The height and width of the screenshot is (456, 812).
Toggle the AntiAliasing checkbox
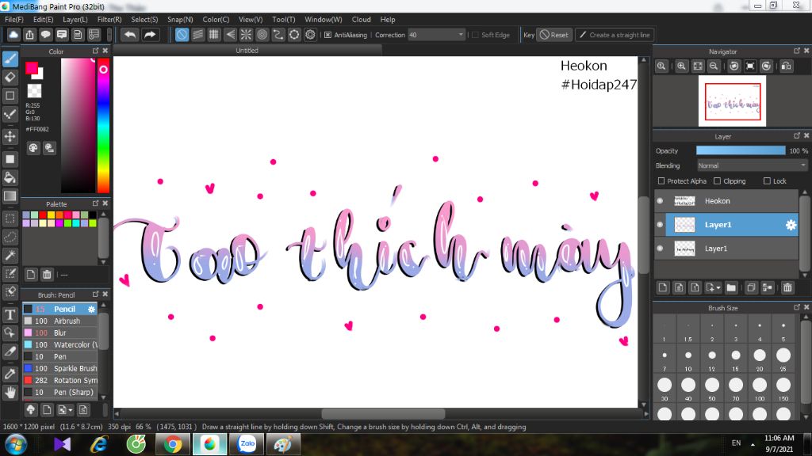tap(328, 35)
